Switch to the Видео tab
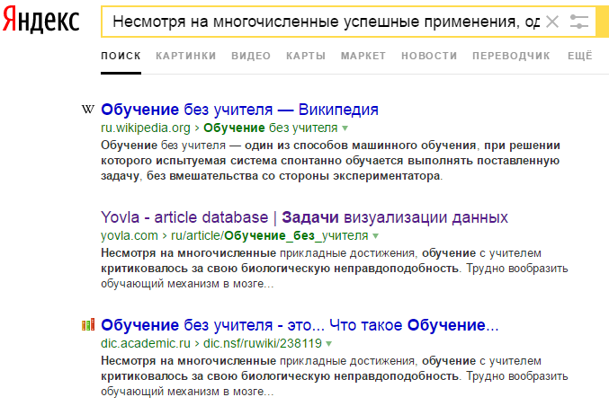 (251, 56)
